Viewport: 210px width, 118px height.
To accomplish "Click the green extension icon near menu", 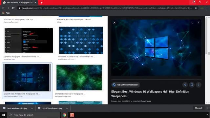I will [x=202, y=8].
